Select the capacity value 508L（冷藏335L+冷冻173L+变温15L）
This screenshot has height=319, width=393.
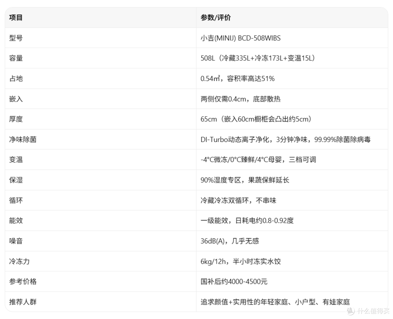(x=258, y=58)
